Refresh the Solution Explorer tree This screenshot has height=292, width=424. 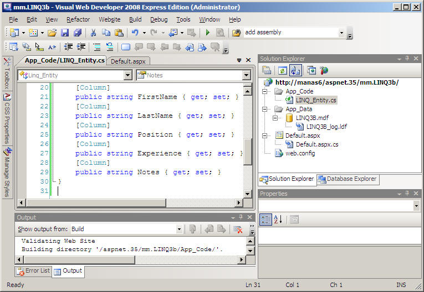[x=282, y=70]
